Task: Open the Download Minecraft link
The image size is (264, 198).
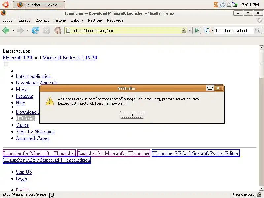Action: tap(36, 83)
